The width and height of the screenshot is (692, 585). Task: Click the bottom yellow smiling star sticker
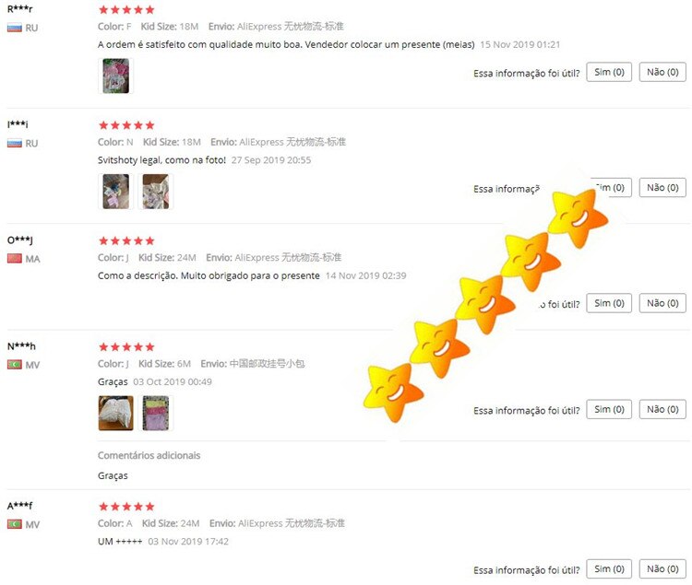tap(393, 392)
